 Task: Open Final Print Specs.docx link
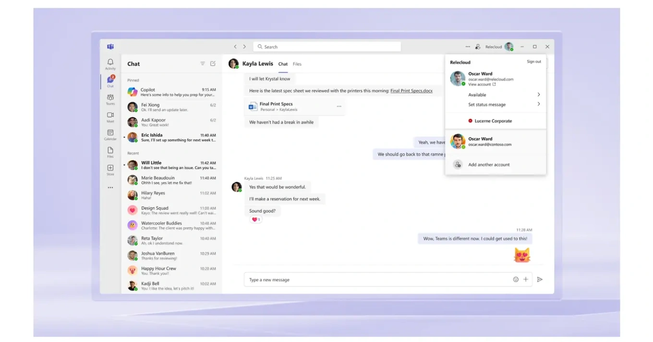coord(411,91)
